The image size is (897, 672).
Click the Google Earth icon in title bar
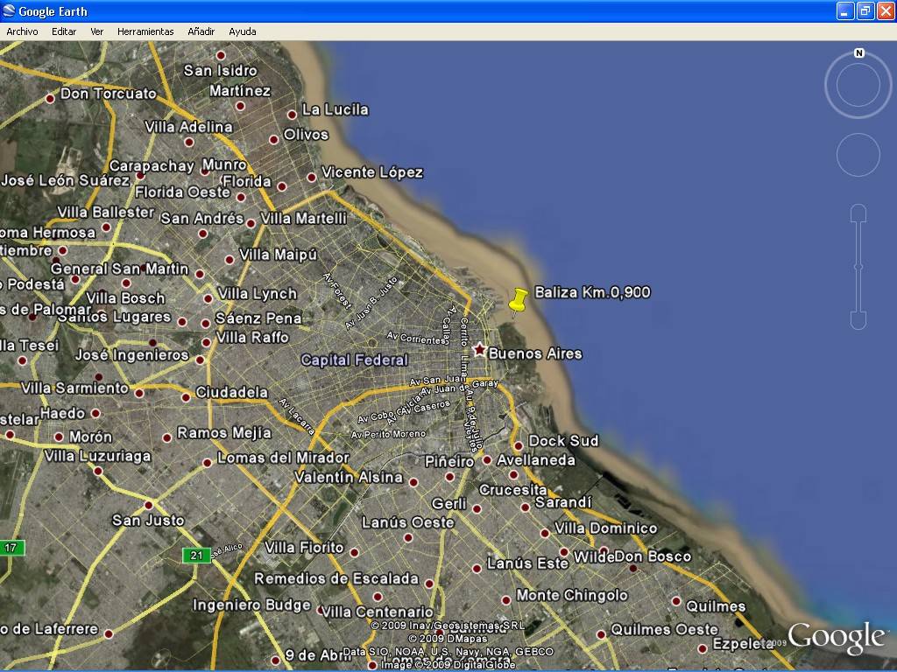point(10,11)
